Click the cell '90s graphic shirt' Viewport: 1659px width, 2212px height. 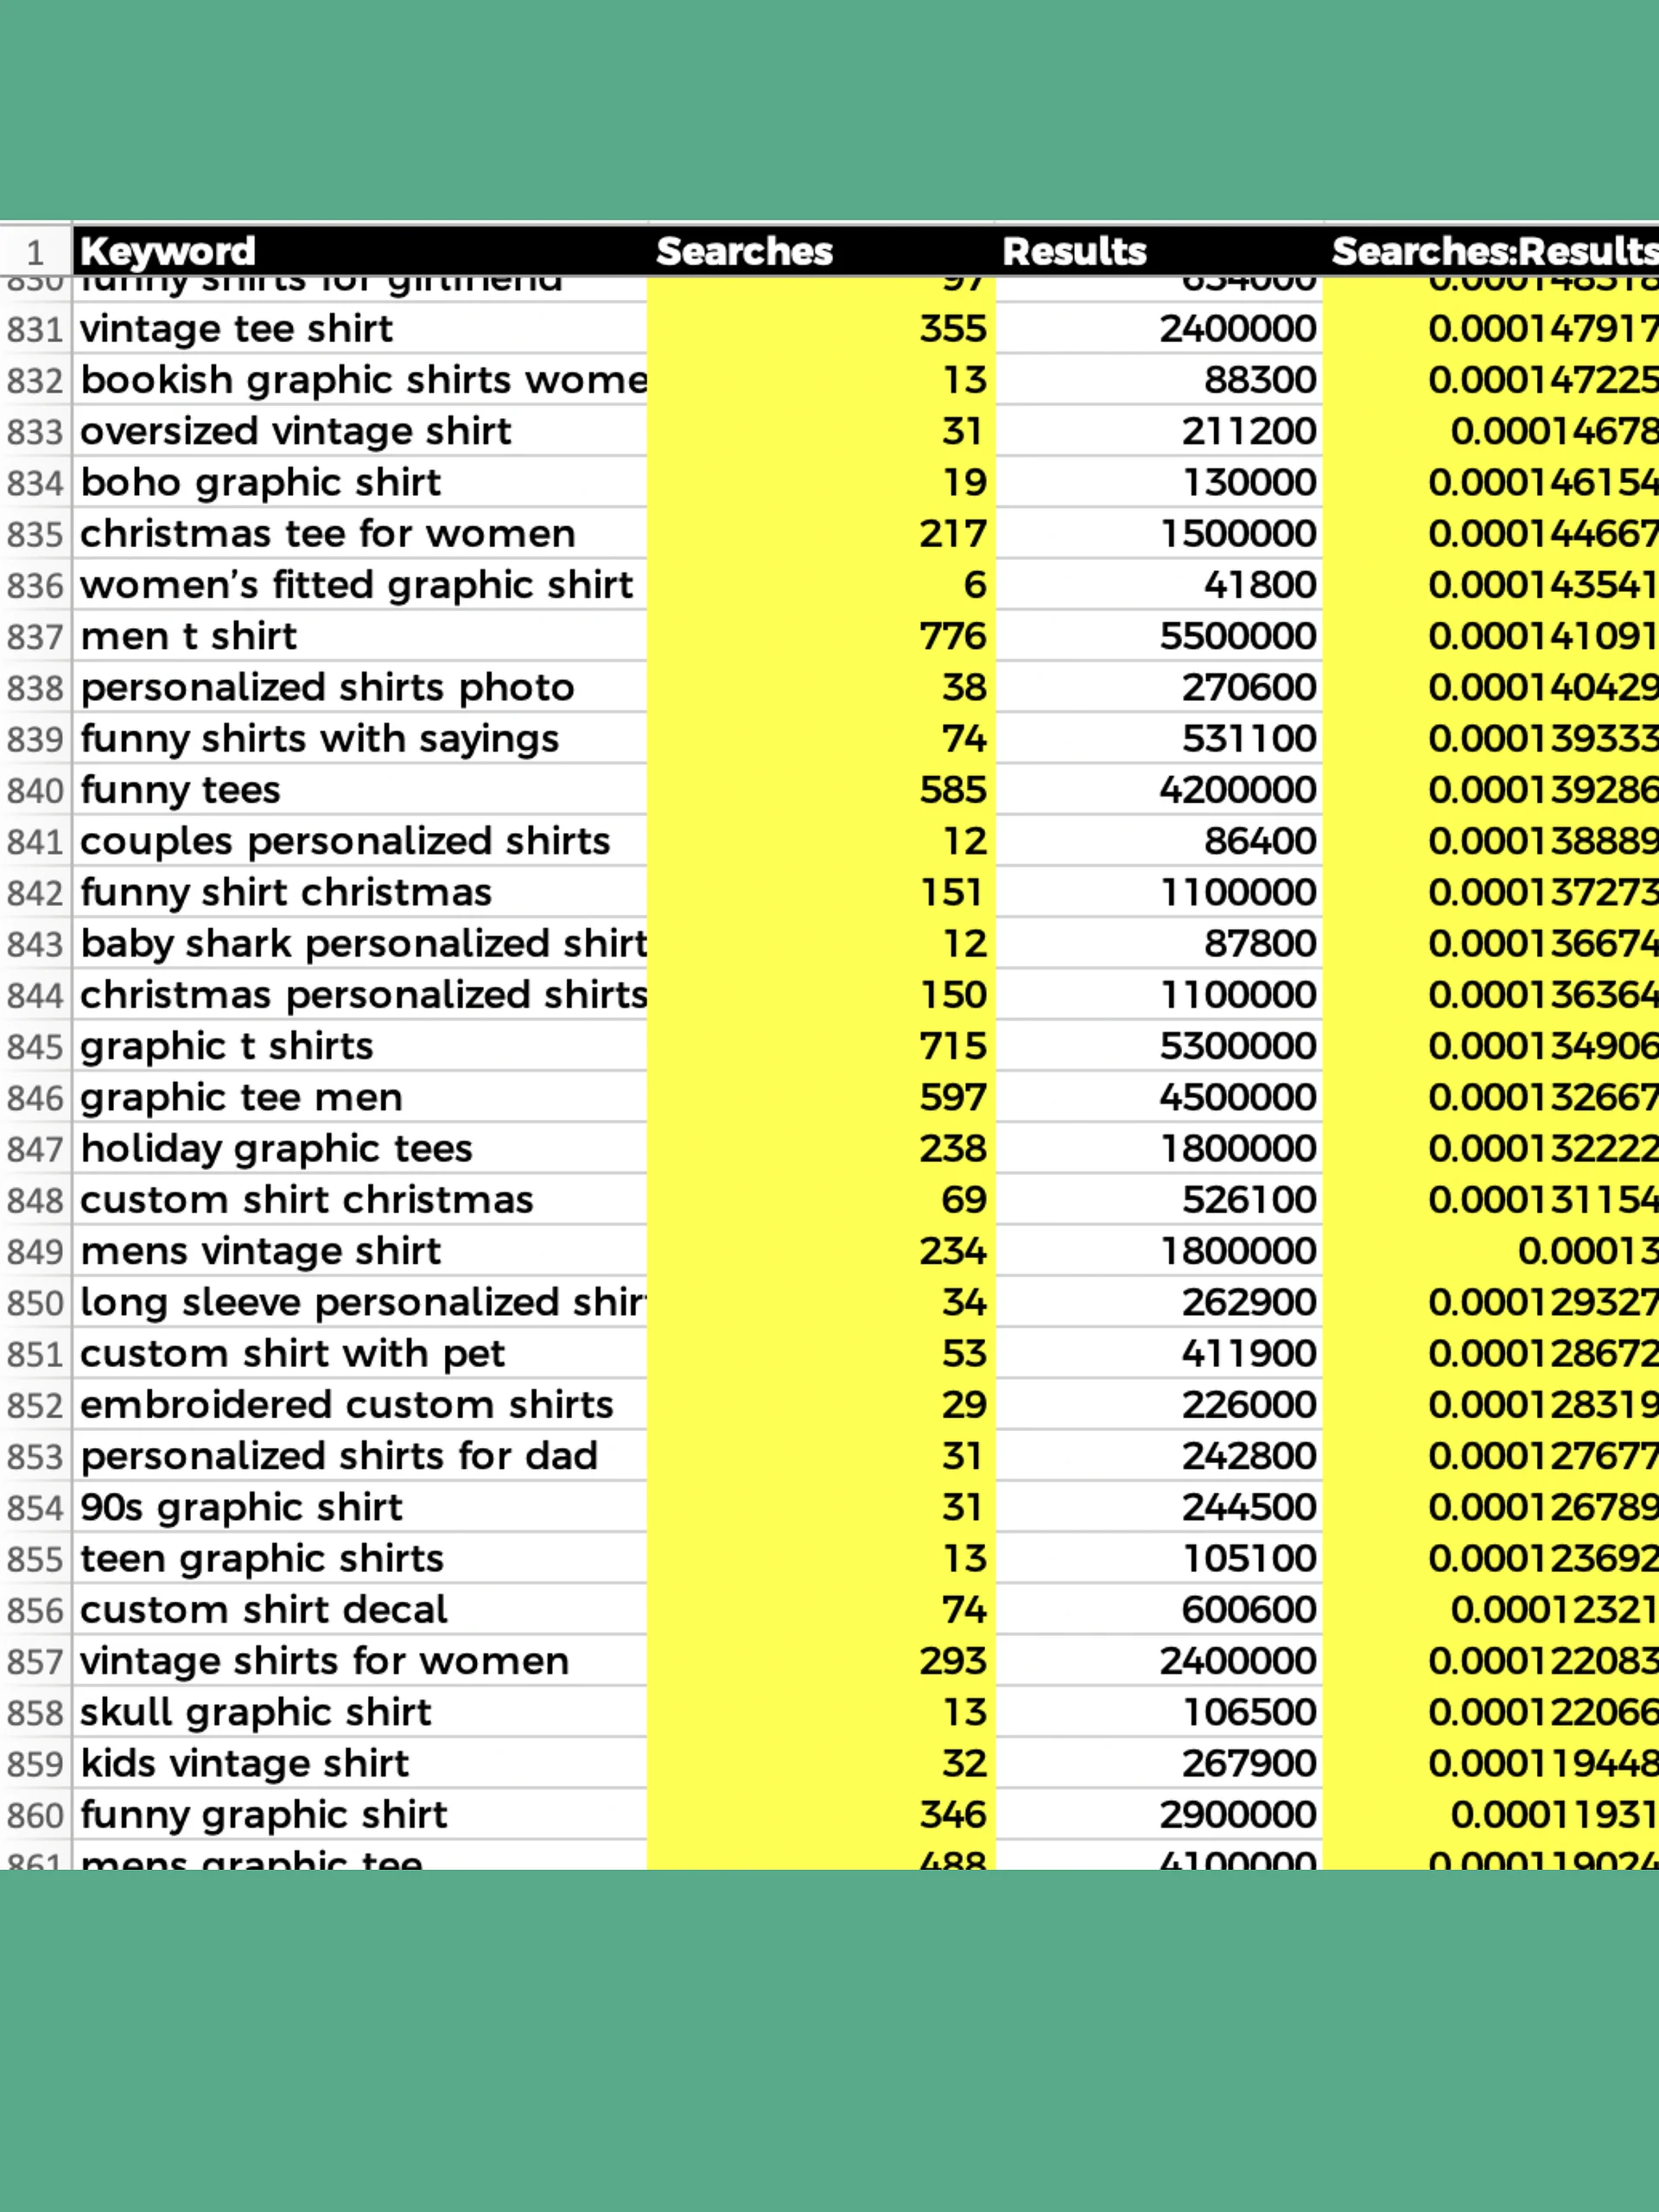click(x=360, y=1508)
